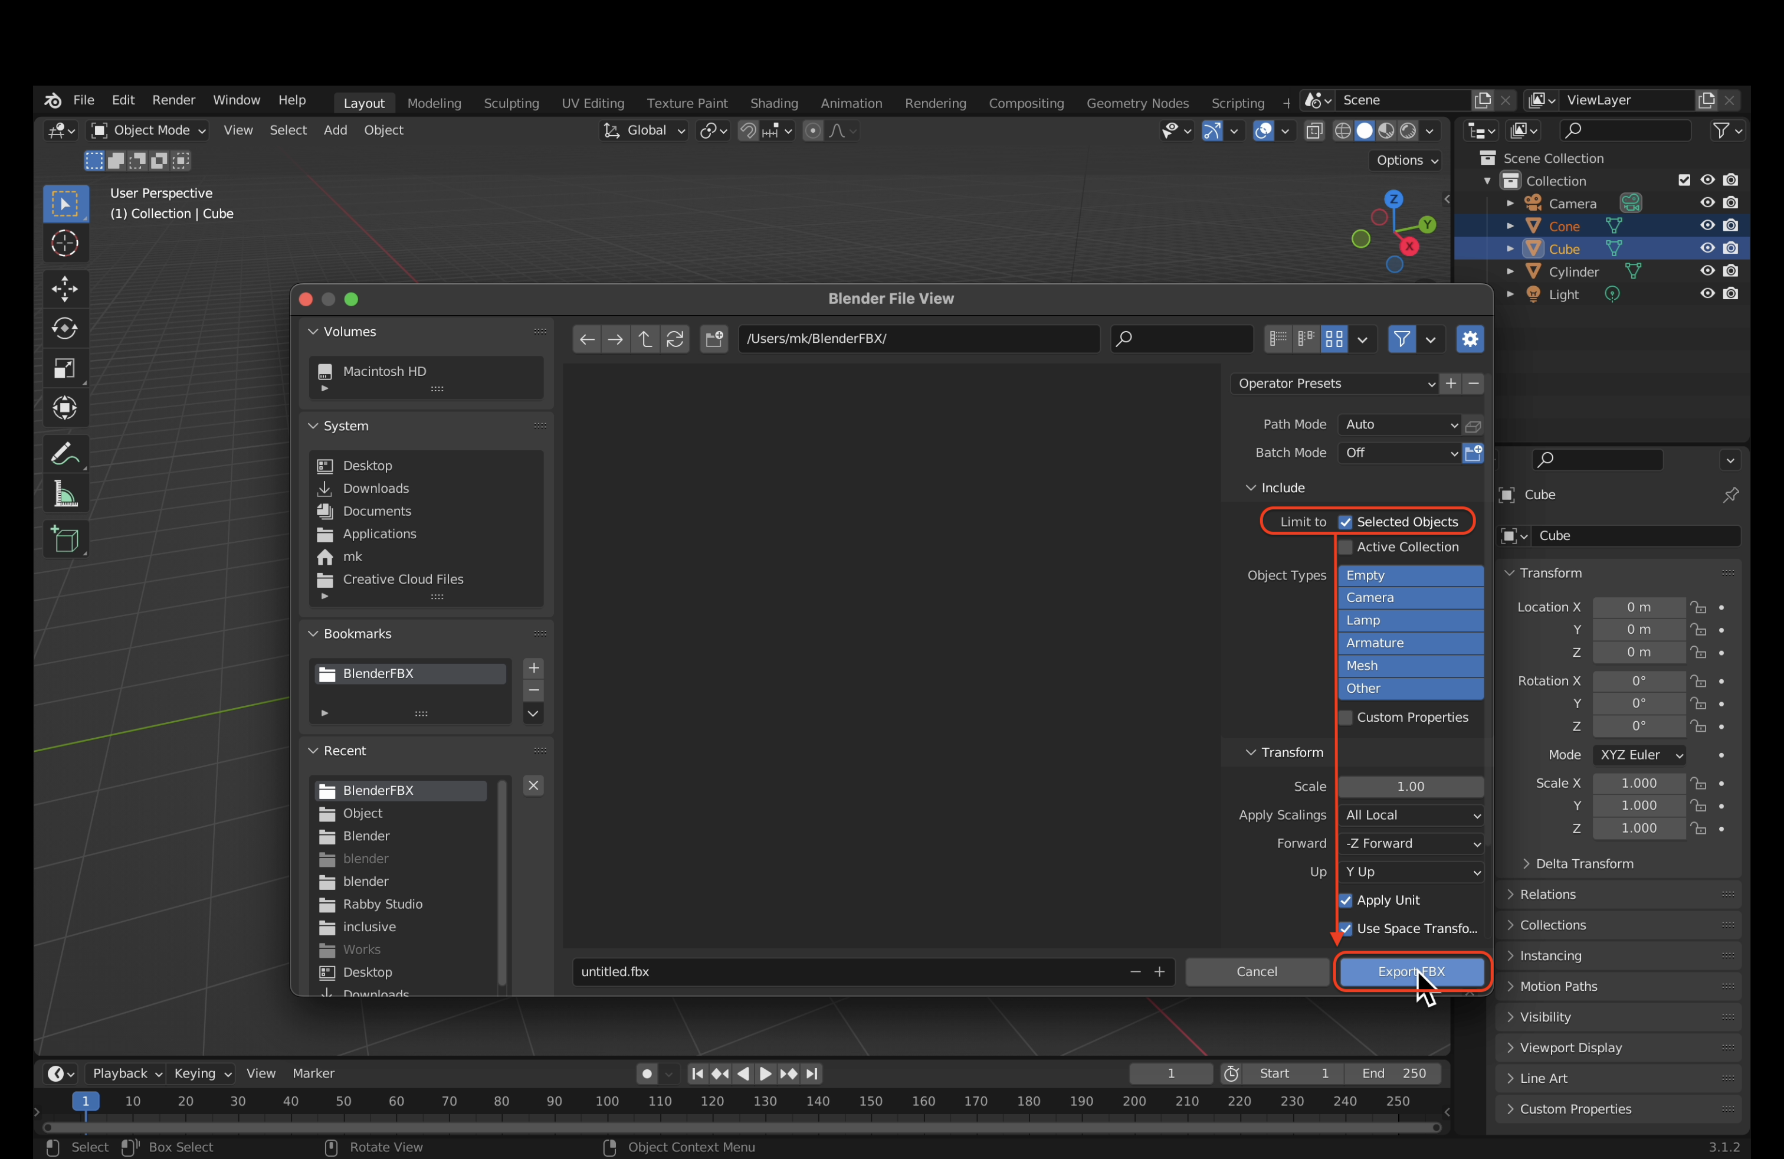
Task: Uncheck Use Space Transform checkbox
Action: [x=1344, y=929]
